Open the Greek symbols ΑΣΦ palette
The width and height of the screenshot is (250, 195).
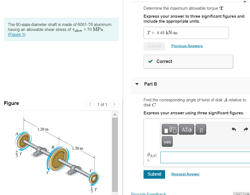186,129
